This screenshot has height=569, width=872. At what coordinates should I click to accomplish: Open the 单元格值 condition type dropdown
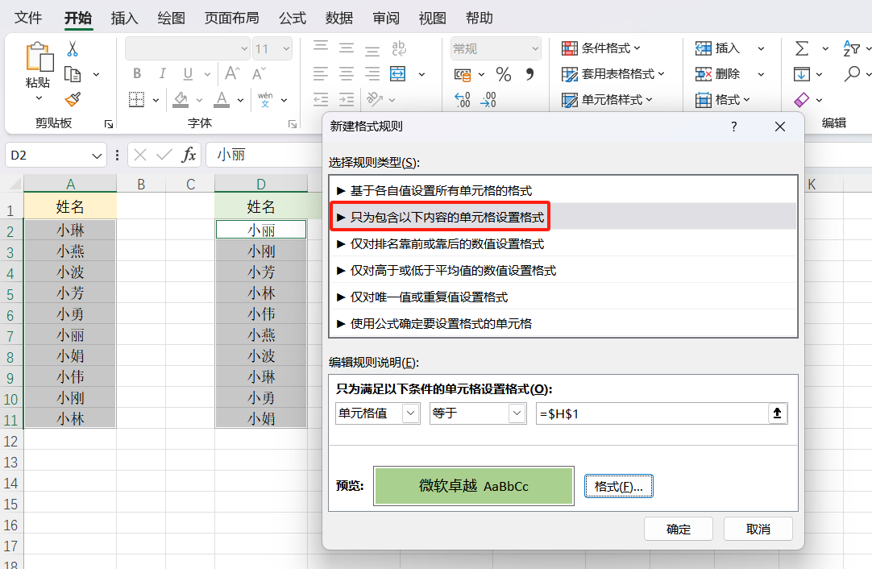coord(377,413)
